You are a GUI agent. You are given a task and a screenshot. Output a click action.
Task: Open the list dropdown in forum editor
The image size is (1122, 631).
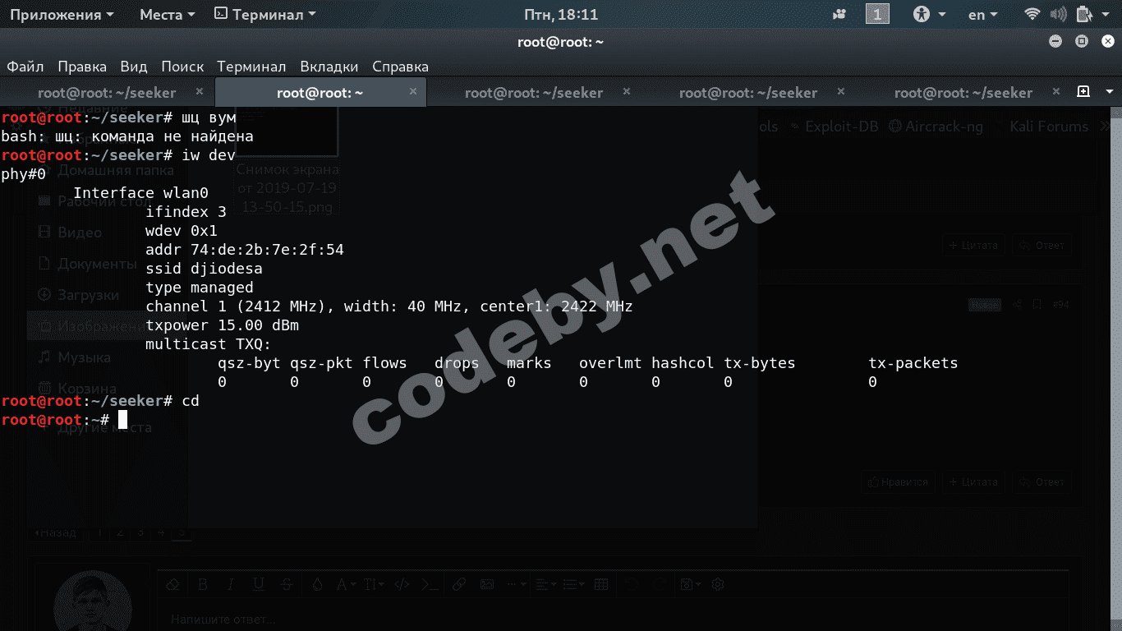(573, 584)
